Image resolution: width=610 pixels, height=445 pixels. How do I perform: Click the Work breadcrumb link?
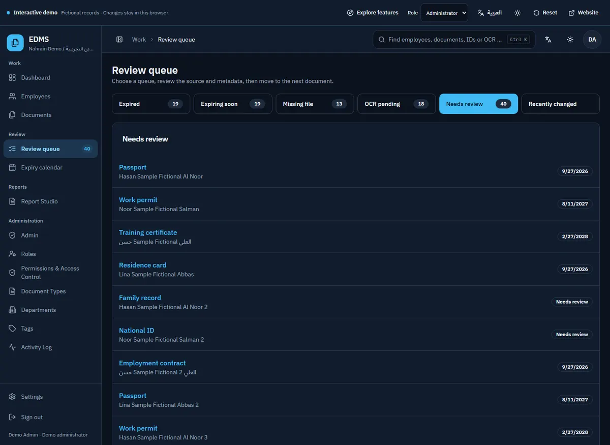(x=139, y=40)
